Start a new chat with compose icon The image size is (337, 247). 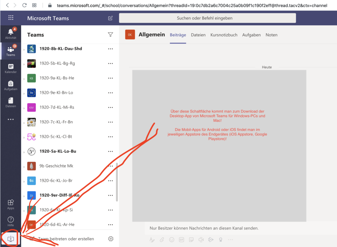click(x=110, y=18)
